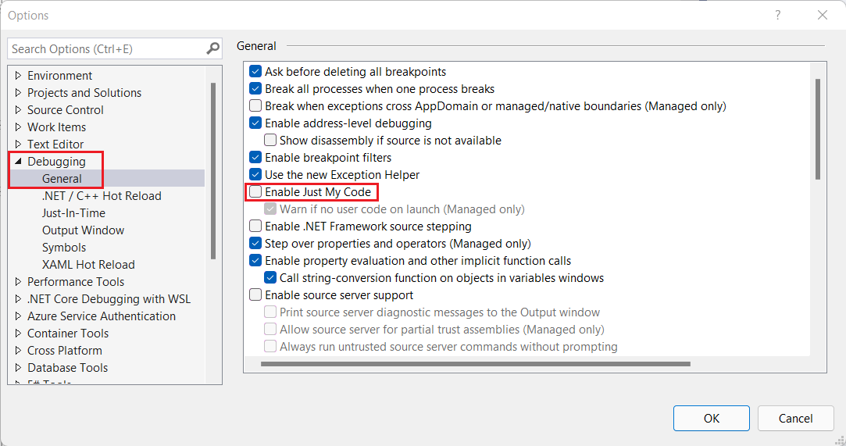Screen dimensions: 846x446
Task: Uncheck Use the new Exception Helper
Action: [255, 175]
